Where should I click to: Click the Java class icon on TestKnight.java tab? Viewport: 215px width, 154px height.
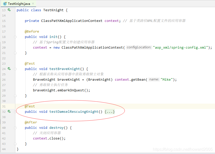pos(5,4)
